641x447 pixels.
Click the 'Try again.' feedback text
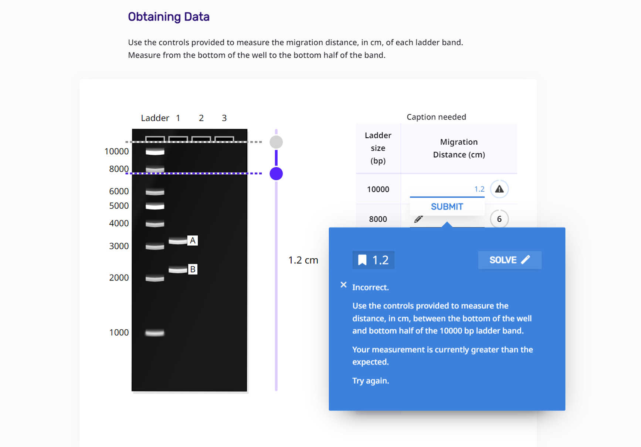coord(370,381)
